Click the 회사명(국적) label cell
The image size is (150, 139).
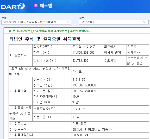pyautogui.click(x=52, y=47)
